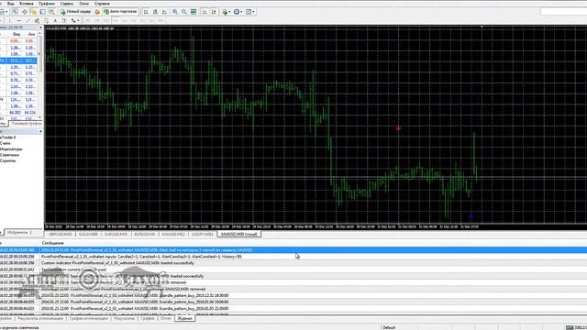
Task: Open the Окно menu
Action: tap(84, 4)
